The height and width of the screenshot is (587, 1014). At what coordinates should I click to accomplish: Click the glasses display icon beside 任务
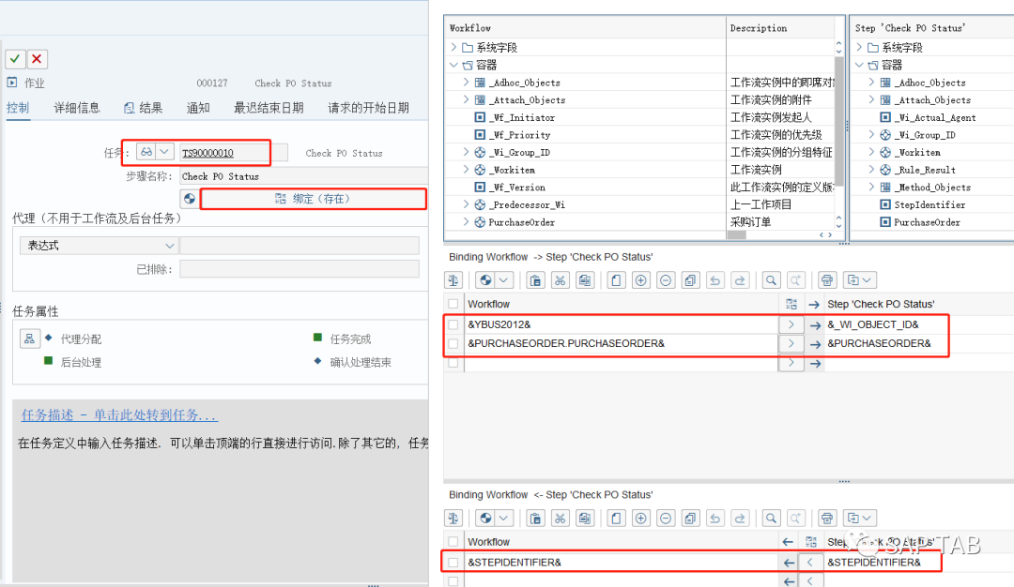pyautogui.click(x=146, y=152)
